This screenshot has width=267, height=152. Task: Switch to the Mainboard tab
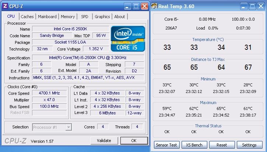coord(47,17)
